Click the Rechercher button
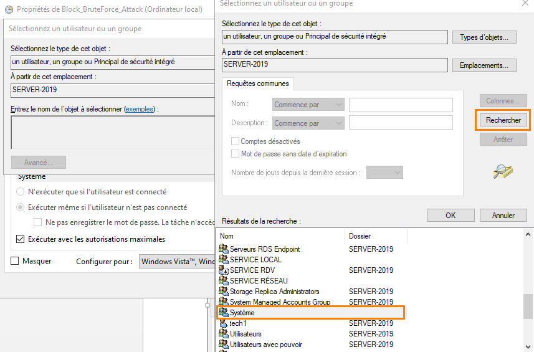This screenshot has height=352, width=534. pos(503,120)
